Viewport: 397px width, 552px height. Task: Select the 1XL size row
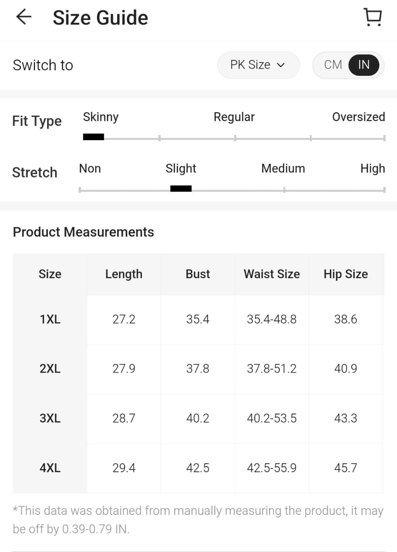pyautogui.click(x=50, y=320)
